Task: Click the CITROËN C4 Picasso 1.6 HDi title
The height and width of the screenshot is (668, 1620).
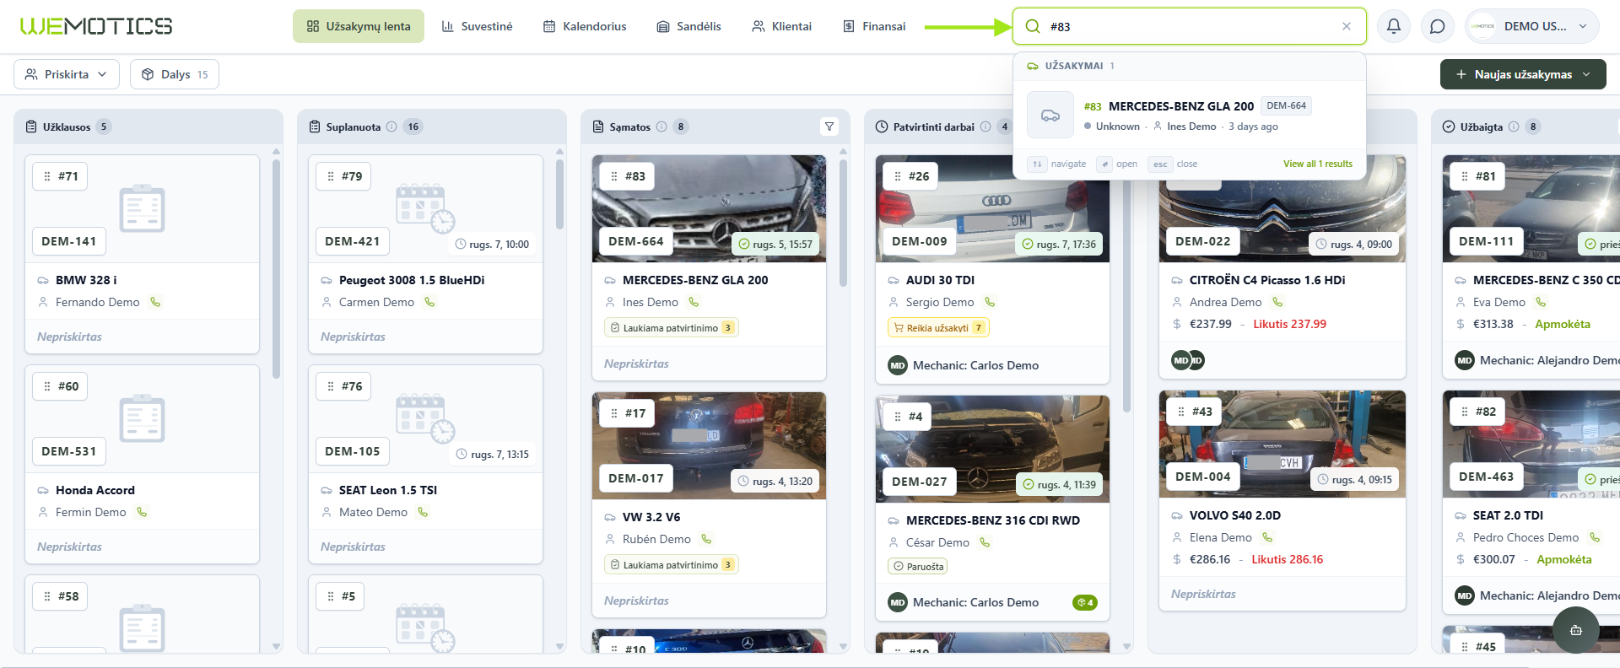Action: click(1267, 280)
